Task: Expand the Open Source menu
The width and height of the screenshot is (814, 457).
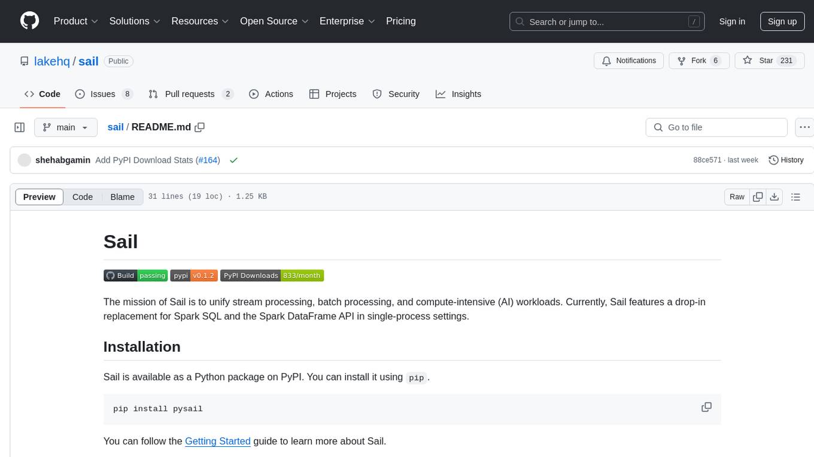Action: tap(274, 21)
